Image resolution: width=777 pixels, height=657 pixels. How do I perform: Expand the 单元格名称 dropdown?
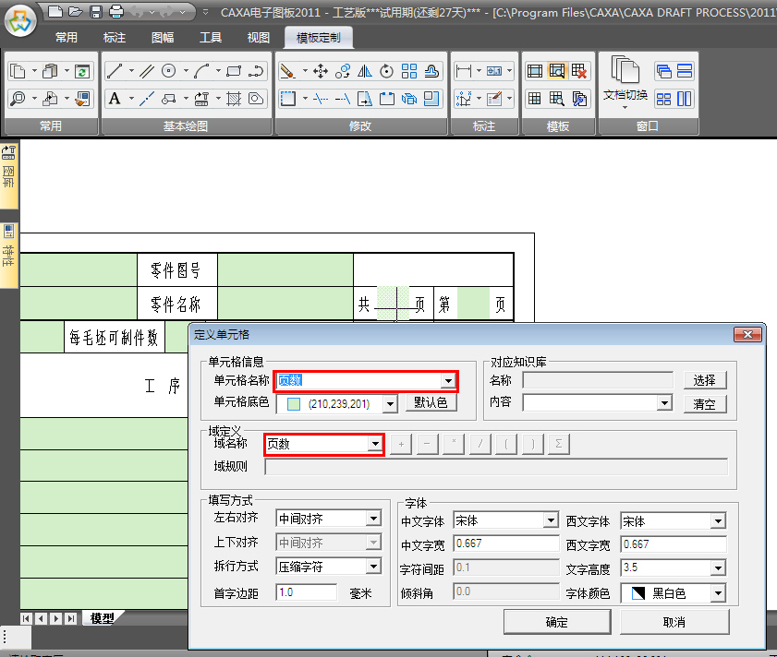click(x=448, y=381)
